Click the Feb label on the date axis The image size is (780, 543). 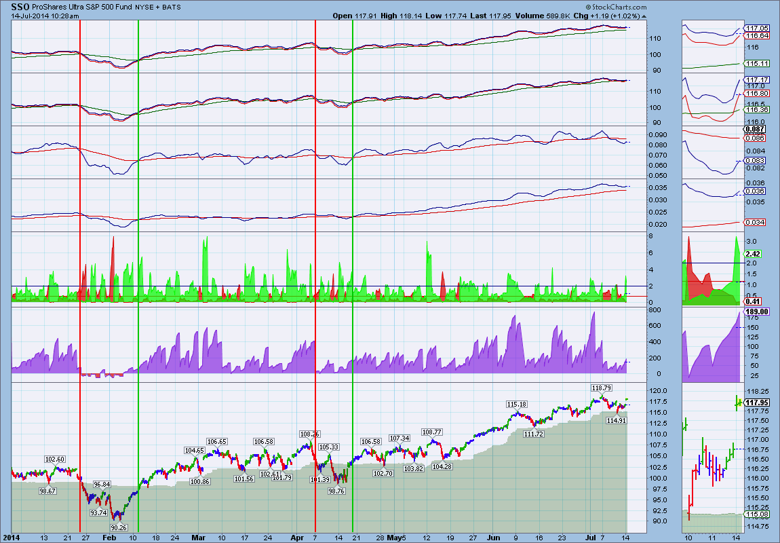pos(109,538)
